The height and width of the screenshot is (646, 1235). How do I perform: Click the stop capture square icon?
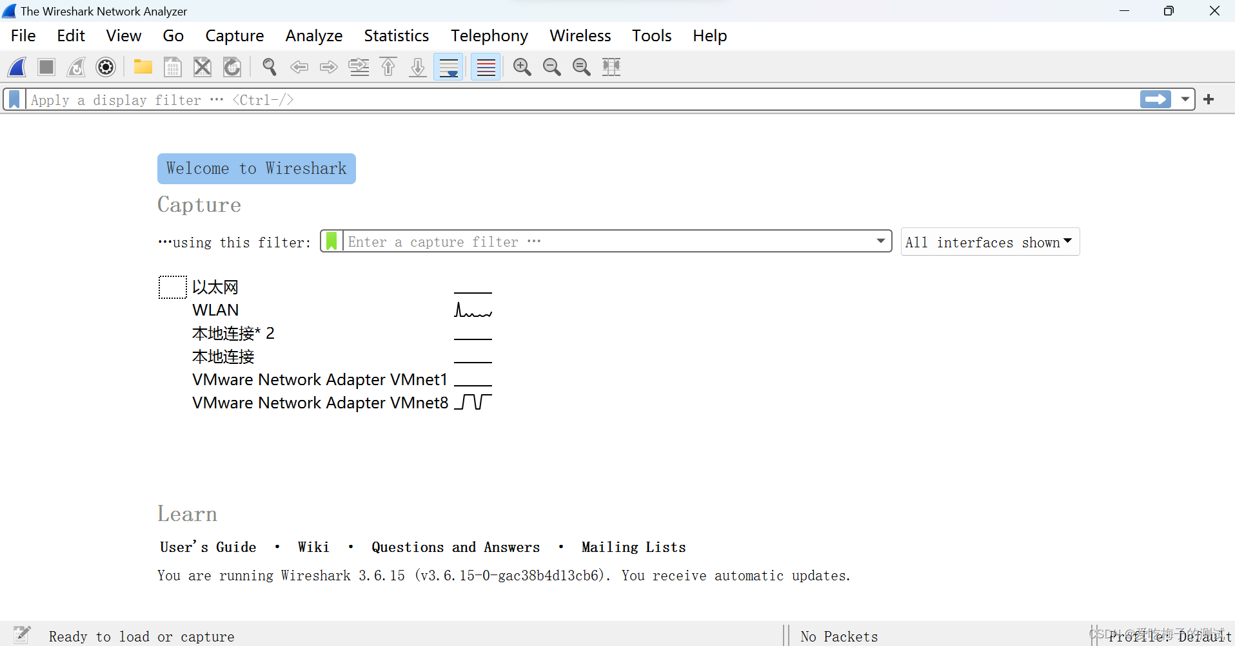[46, 67]
